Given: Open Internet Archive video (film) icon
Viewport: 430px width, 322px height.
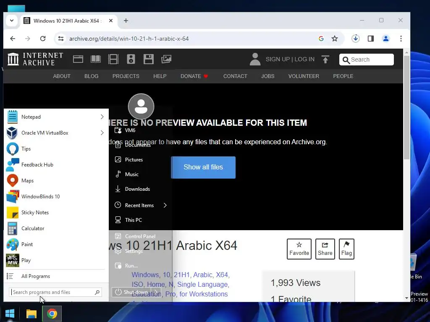Looking at the screenshot, I should pyautogui.click(x=113, y=59).
